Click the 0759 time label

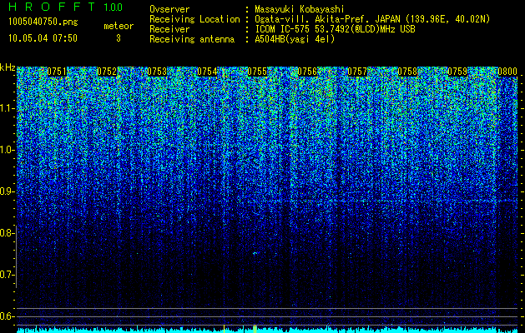tap(457, 72)
